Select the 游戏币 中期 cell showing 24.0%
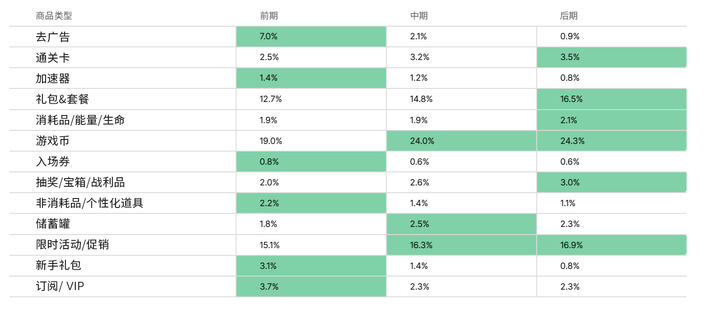 pos(461,141)
